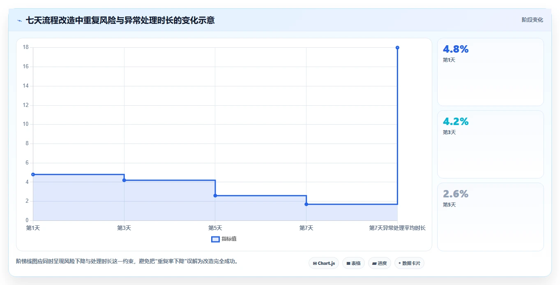Image resolution: width=560 pixels, height=285 pixels.
Task: Select the 进度 tag button
Action: 379,263
